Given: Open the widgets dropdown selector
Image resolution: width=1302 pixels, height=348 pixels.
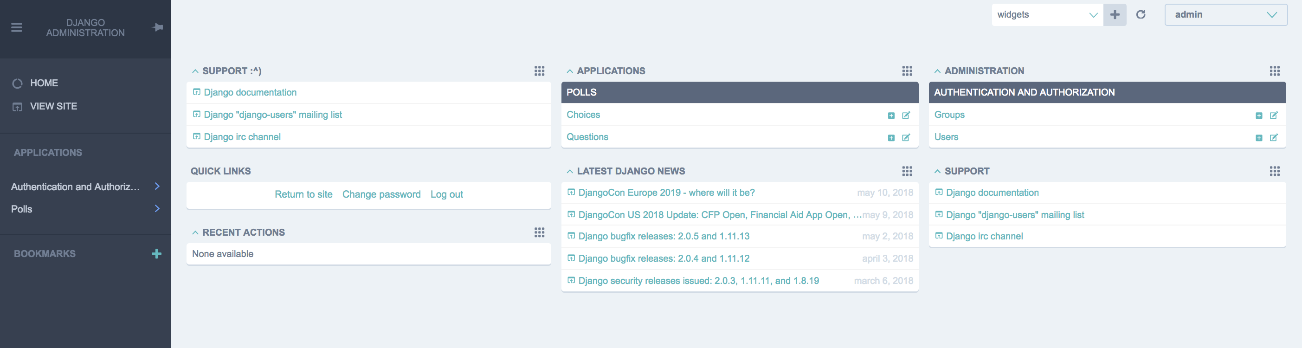Looking at the screenshot, I should (x=1047, y=15).
